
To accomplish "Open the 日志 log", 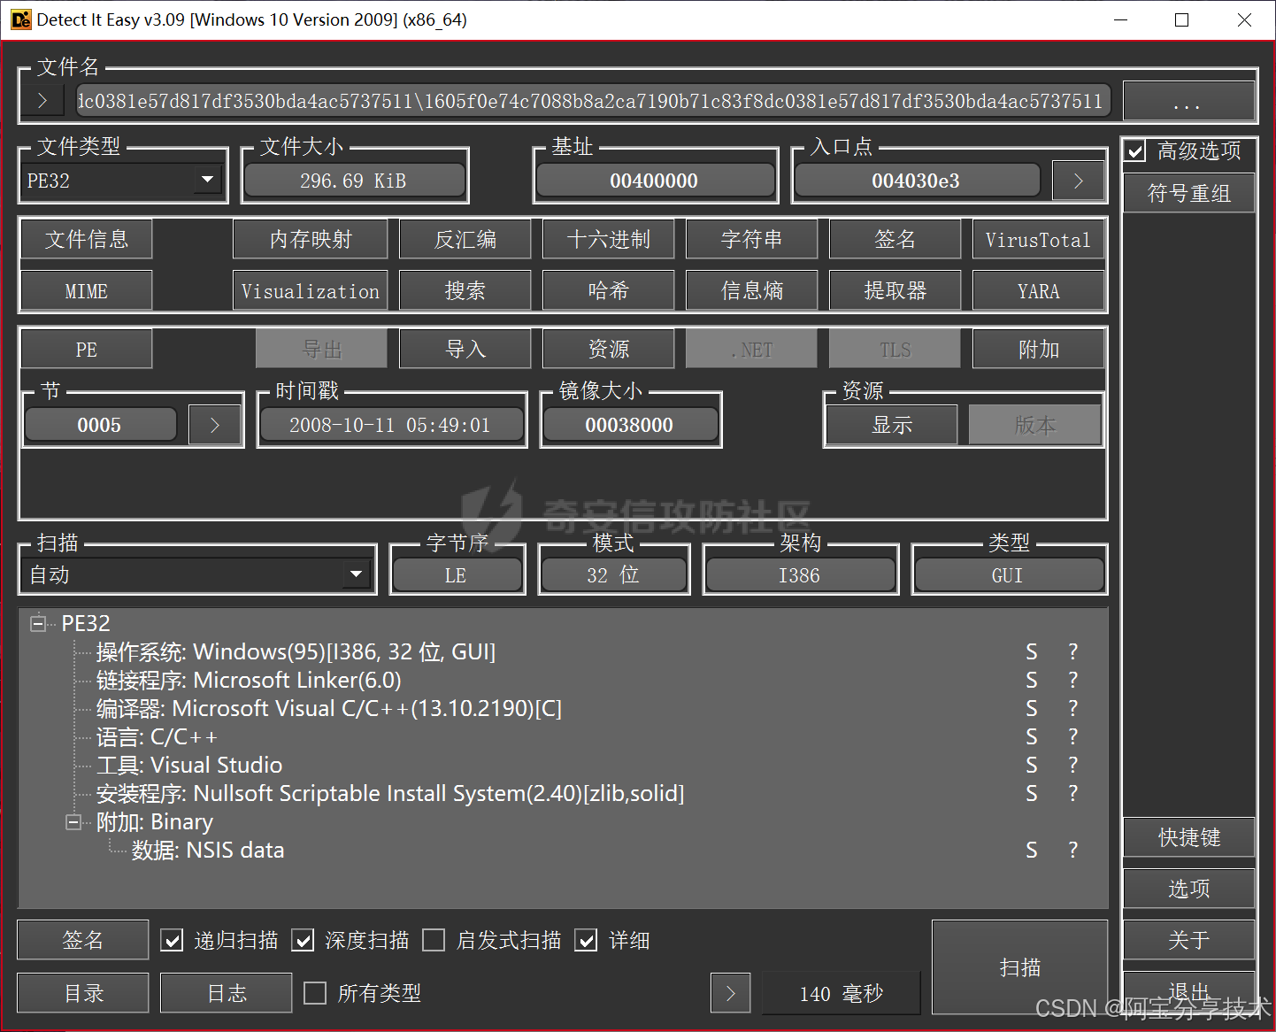I will (227, 993).
